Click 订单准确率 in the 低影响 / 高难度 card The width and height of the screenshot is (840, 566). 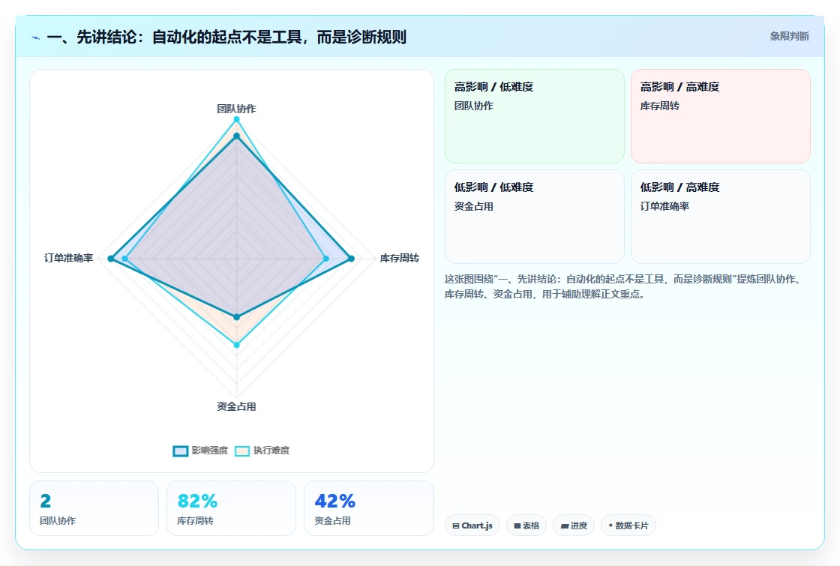click(x=664, y=206)
